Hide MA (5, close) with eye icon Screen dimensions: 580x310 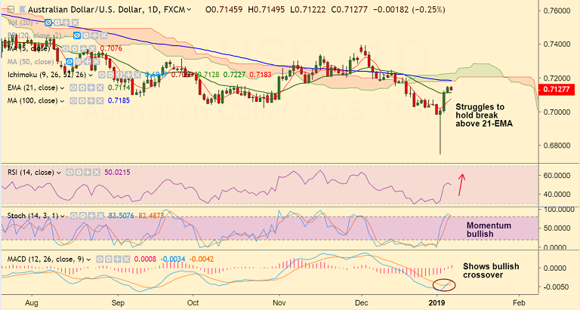tap(66, 48)
